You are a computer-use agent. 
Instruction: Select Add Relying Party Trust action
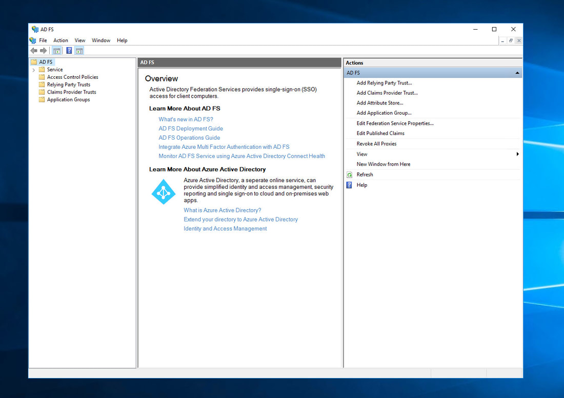tap(384, 82)
